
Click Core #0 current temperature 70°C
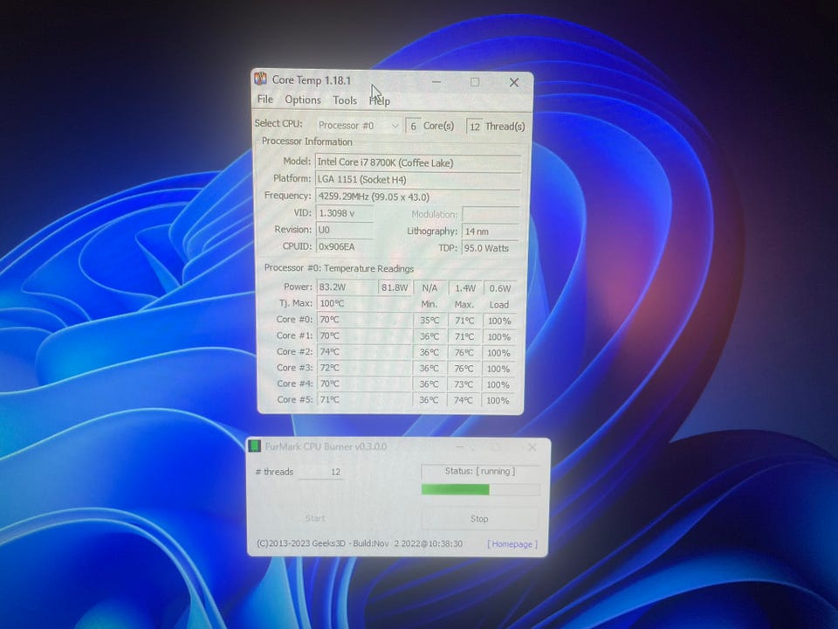coord(363,320)
